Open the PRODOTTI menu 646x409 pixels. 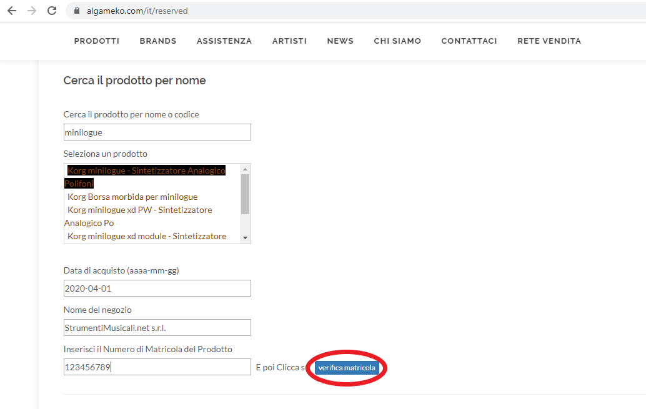[x=97, y=41]
